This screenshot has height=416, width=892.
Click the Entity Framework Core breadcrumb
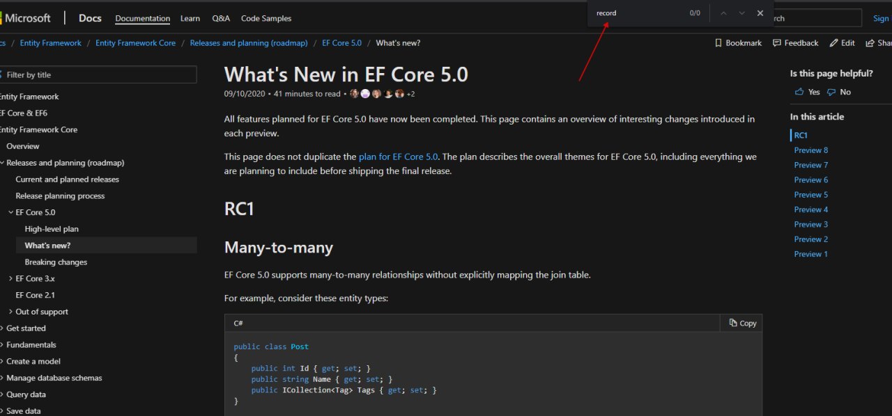coord(136,43)
